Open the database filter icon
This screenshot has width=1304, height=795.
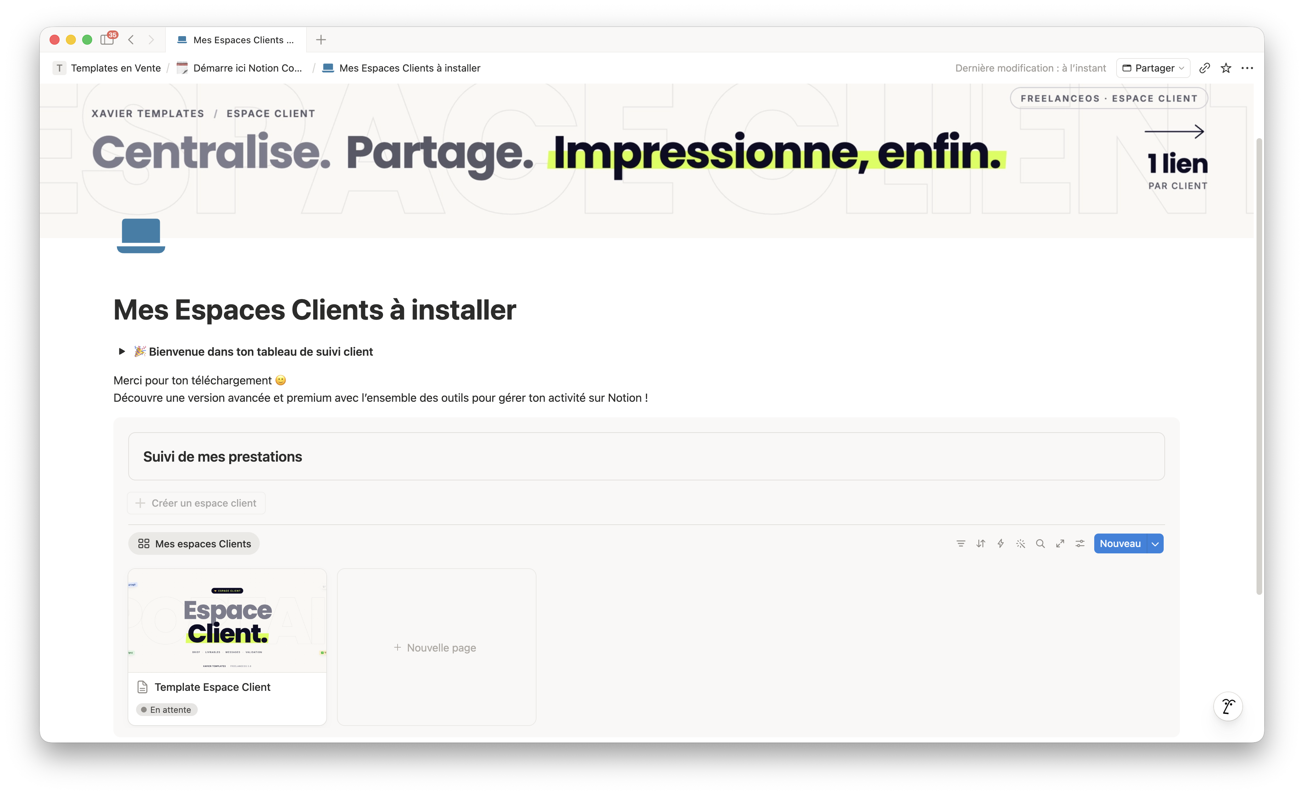pos(961,544)
